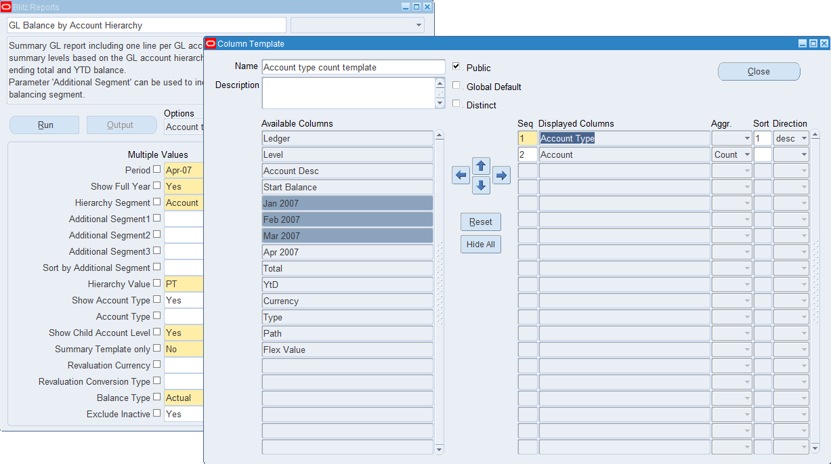This screenshot has width=831, height=464.
Task: Click the Sort field with value 1
Action: click(763, 138)
